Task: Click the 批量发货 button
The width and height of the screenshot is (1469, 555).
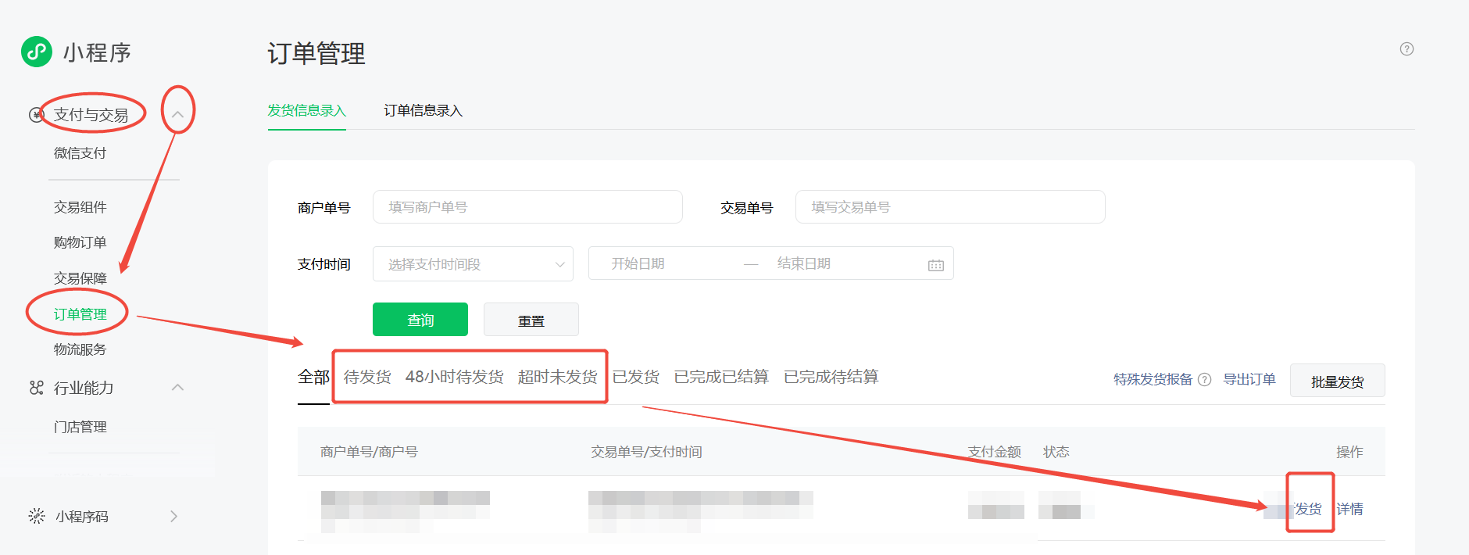Action: coord(1337,381)
